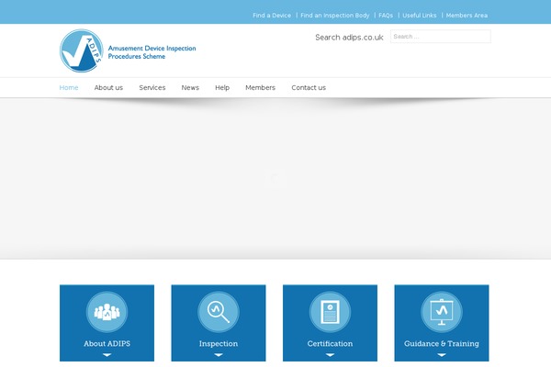Open Find an Inspection Body link
This screenshot has height=367, width=551.
tap(335, 16)
